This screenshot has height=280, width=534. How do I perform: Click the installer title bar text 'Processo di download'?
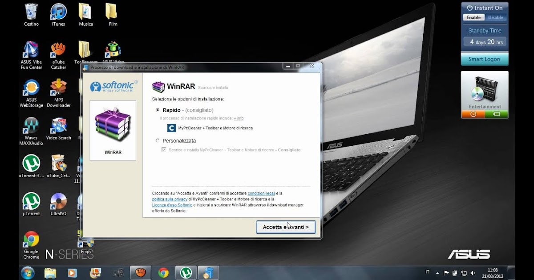coord(137,67)
